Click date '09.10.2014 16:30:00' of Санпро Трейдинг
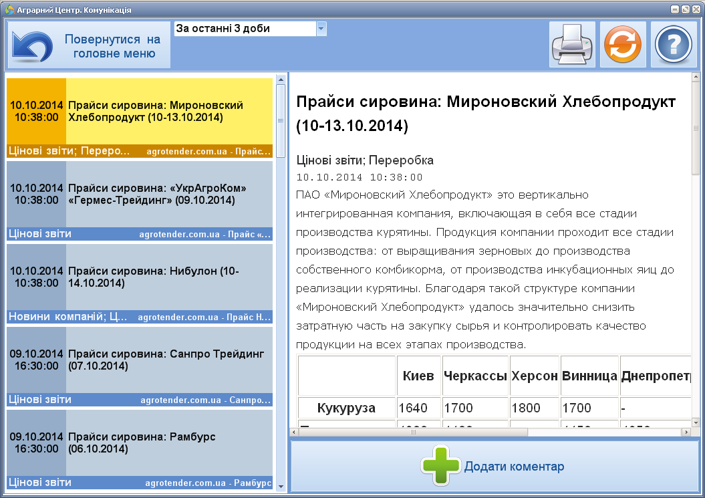This screenshot has height=498, width=705. click(36, 360)
